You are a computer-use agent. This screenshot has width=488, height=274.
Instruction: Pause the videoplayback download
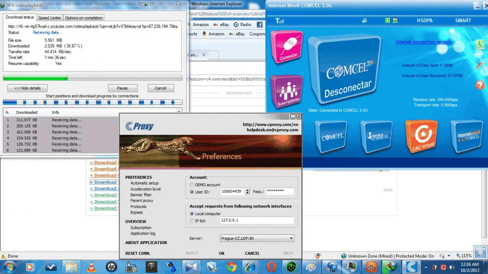[x=122, y=88]
